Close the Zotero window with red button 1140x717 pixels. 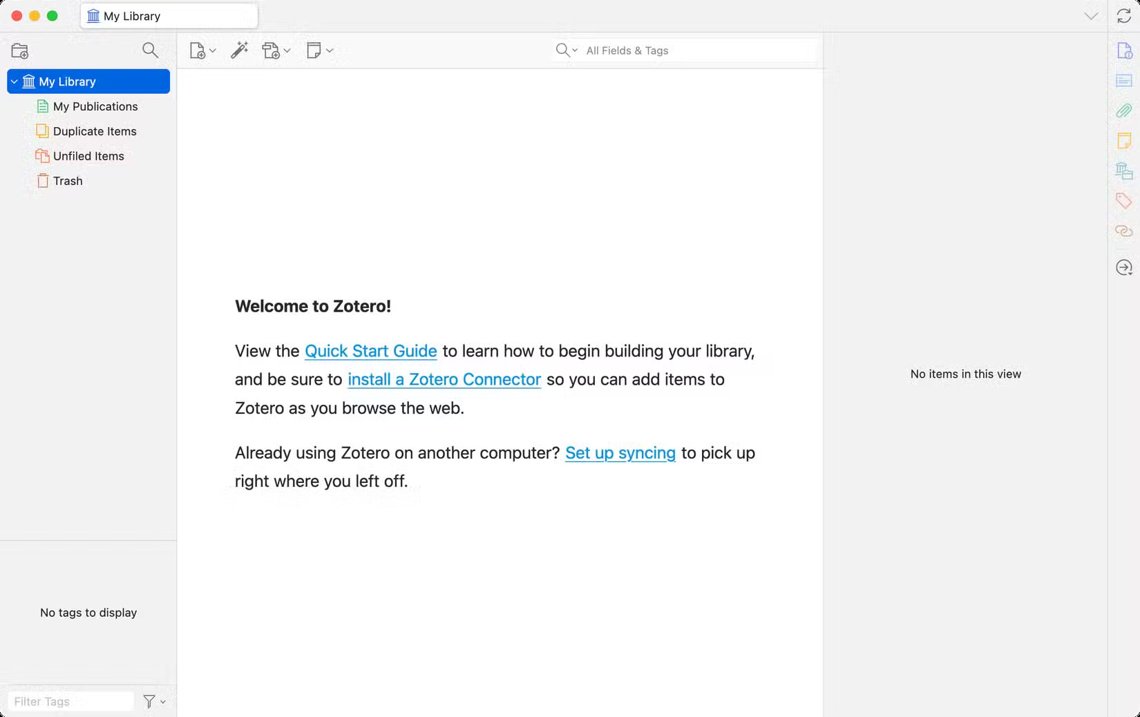[17, 16]
